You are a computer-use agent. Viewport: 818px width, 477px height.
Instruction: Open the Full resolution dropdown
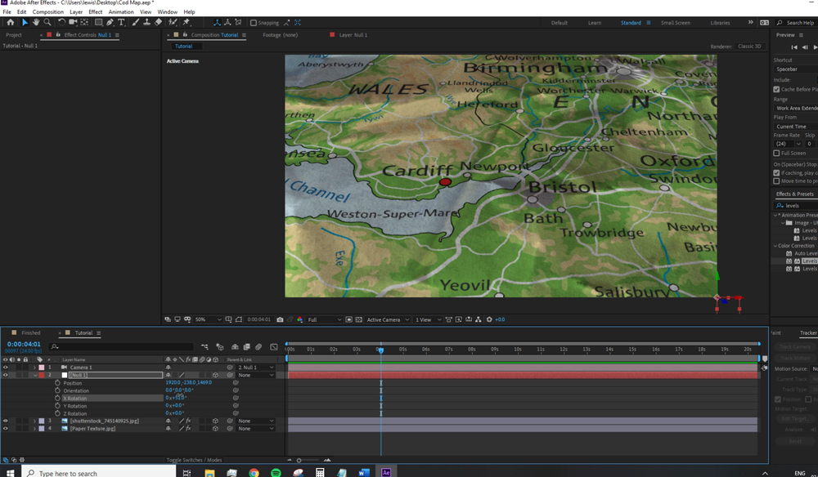pos(325,319)
